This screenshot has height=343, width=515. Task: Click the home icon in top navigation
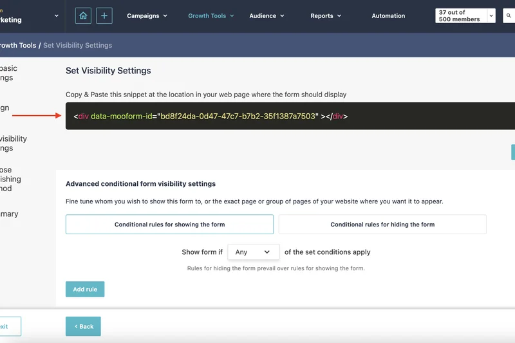[x=83, y=15]
